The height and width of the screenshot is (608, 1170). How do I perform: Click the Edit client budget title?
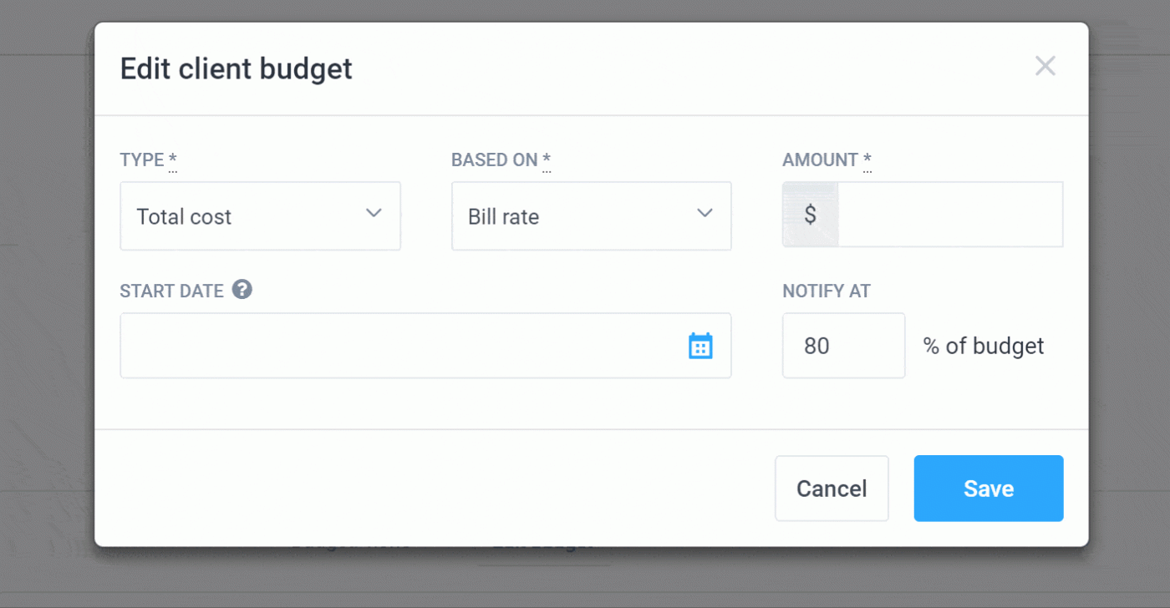tap(237, 68)
